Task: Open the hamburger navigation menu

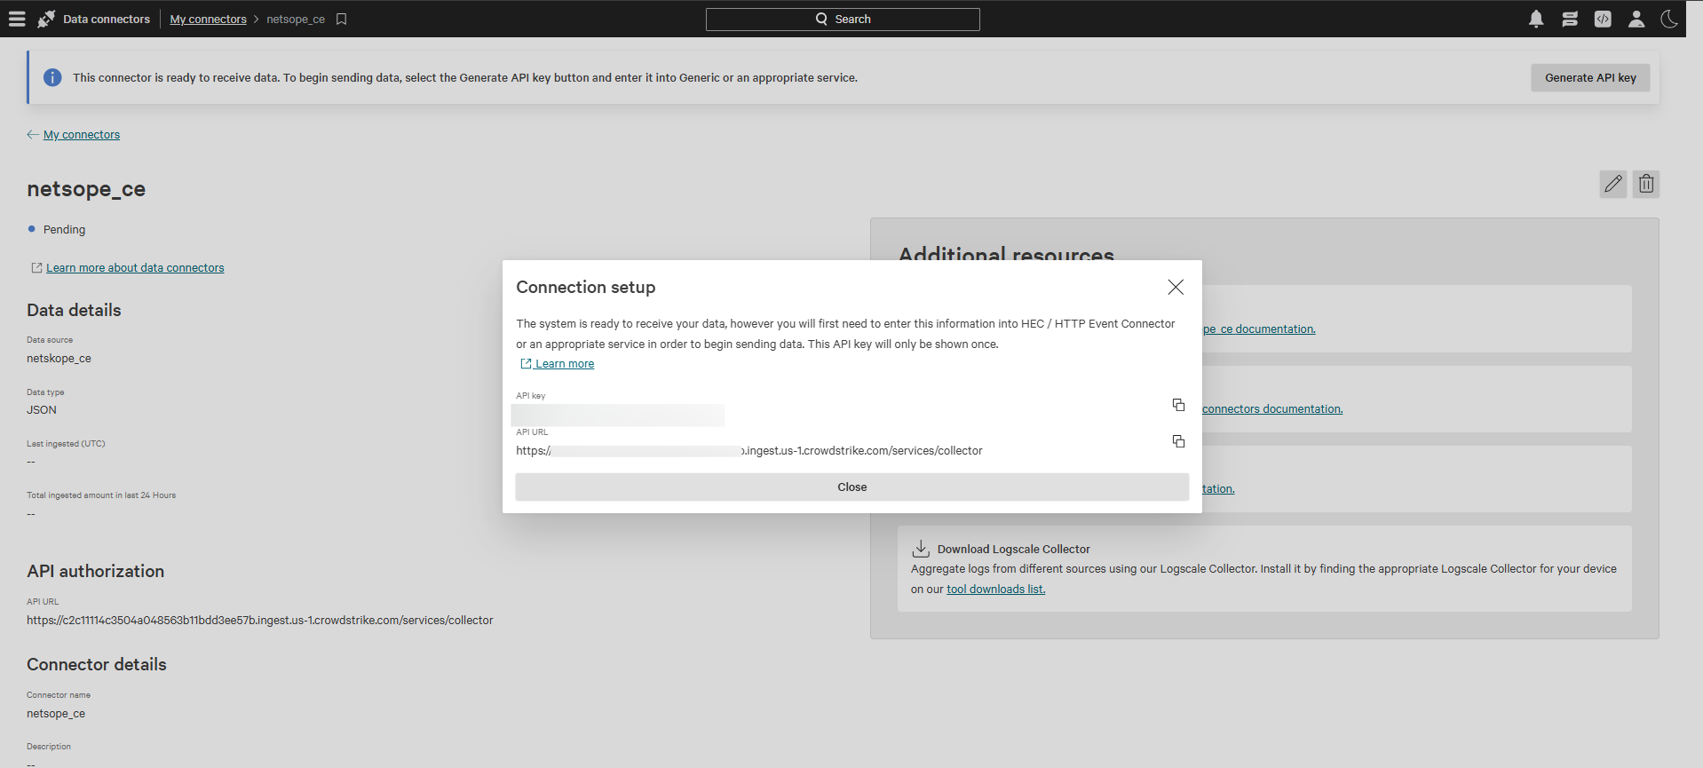Action: click(x=17, y=19)
